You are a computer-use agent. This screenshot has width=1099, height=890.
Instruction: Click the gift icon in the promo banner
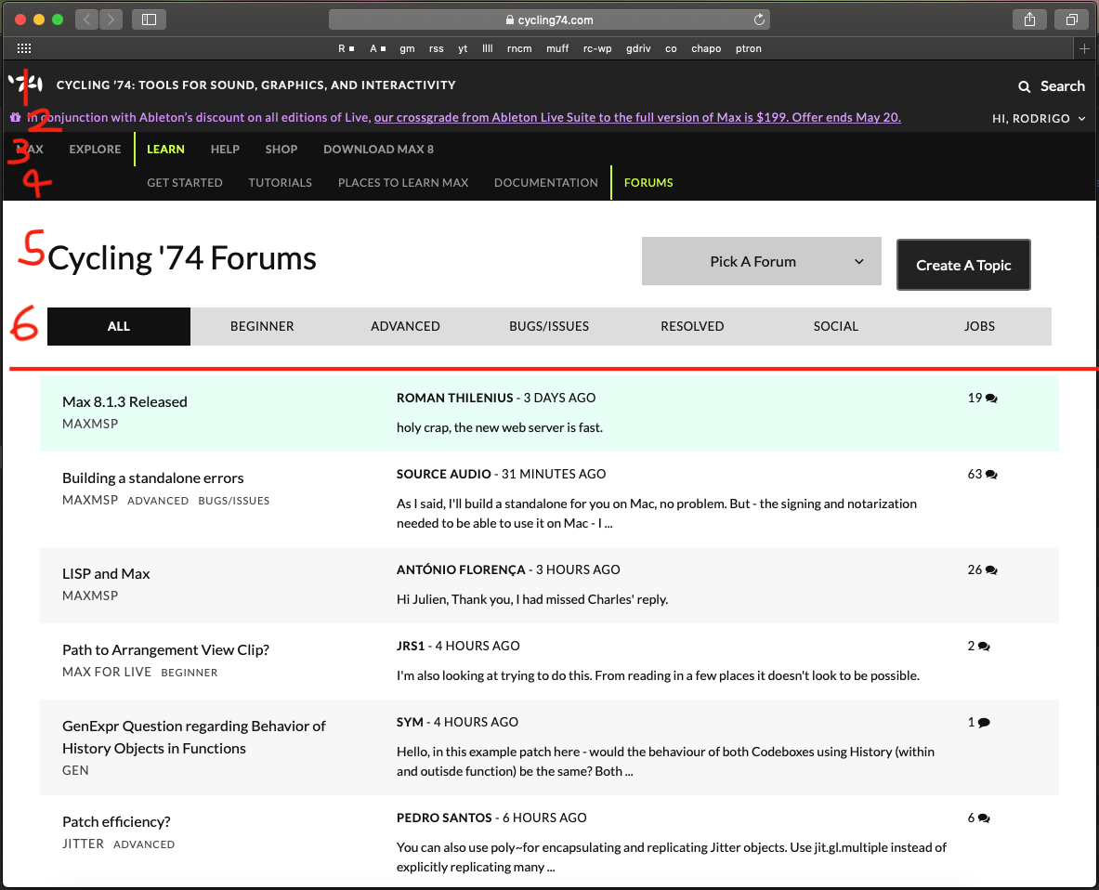point(16,118)
